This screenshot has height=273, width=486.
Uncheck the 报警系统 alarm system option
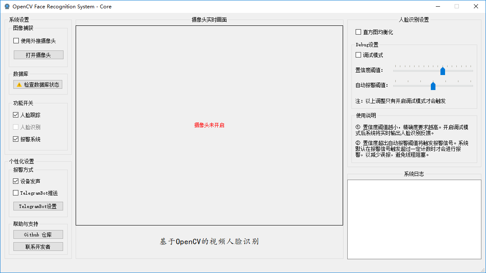[15, 139]
